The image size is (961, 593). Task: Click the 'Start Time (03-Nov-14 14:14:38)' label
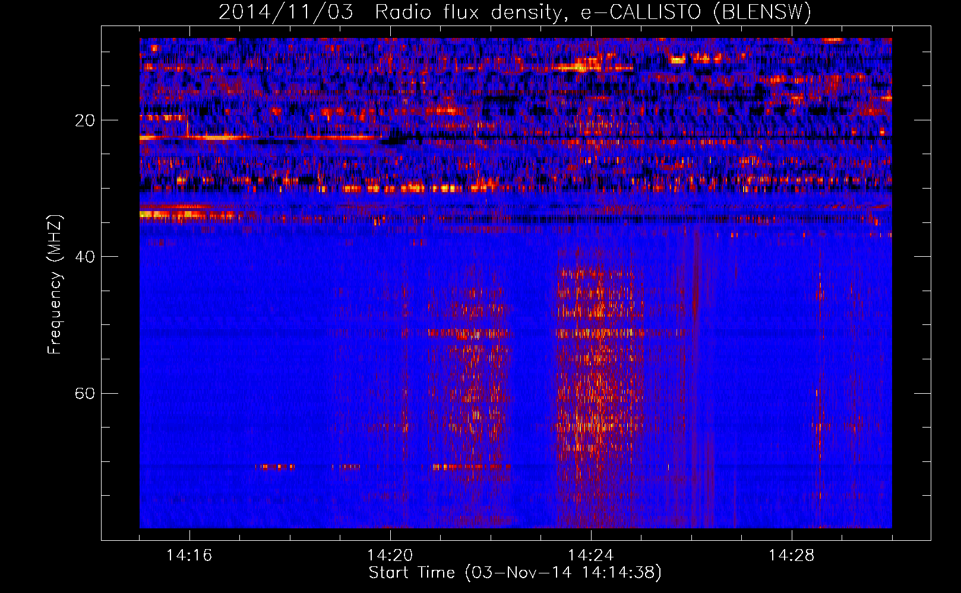pos(515,573)
